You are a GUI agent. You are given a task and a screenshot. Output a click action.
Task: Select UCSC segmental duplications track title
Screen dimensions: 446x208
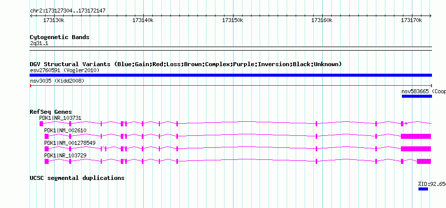pos(77,178)
